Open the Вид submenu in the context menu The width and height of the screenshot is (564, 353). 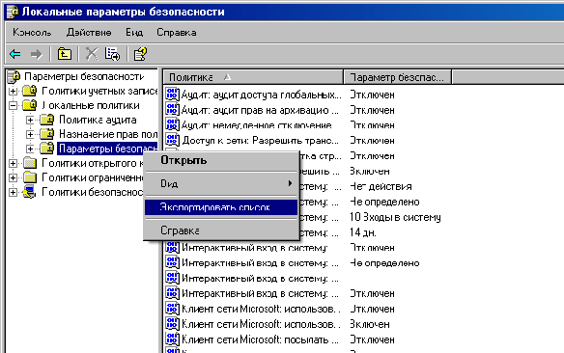click(221, 183)
